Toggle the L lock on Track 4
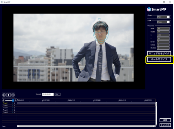This screenshot has width=174, height=129. coord(14,110)
